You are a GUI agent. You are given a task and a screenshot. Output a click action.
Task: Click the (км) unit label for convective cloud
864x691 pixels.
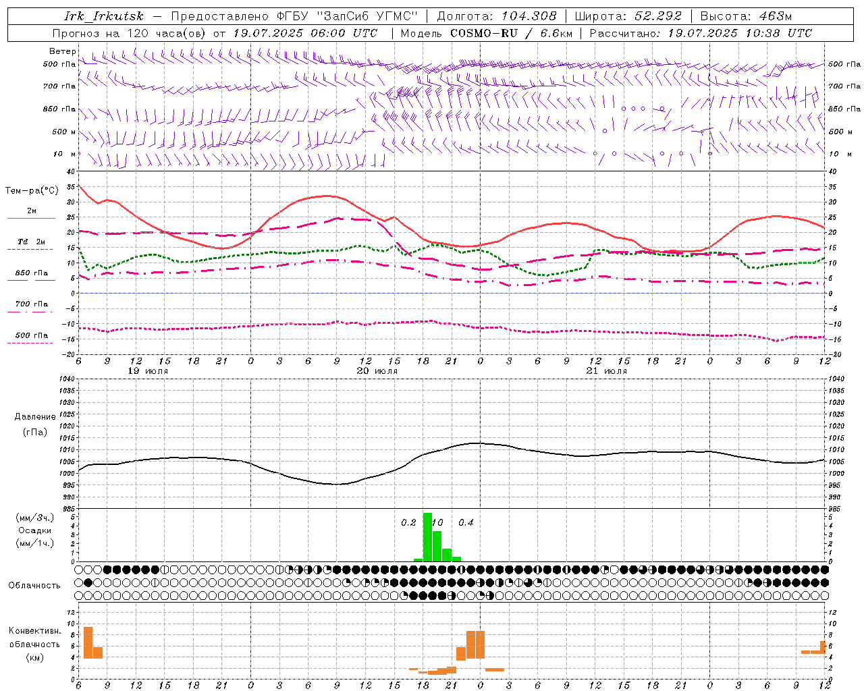pyautogui.click(x=35, y=657)
